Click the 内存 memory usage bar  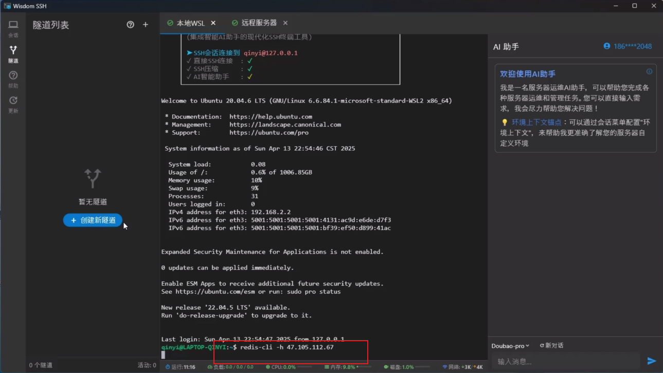point(364,367)
